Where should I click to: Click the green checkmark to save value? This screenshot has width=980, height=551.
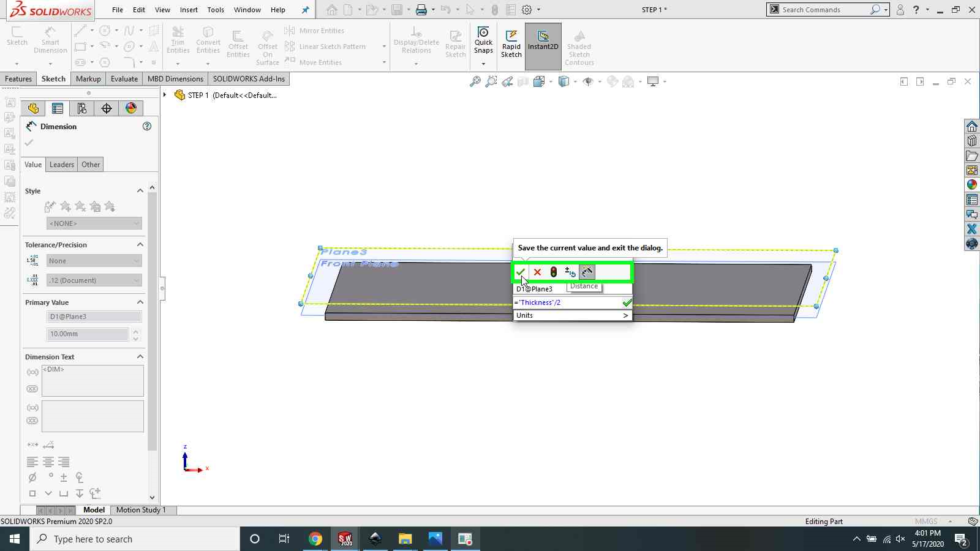point(520,272)
